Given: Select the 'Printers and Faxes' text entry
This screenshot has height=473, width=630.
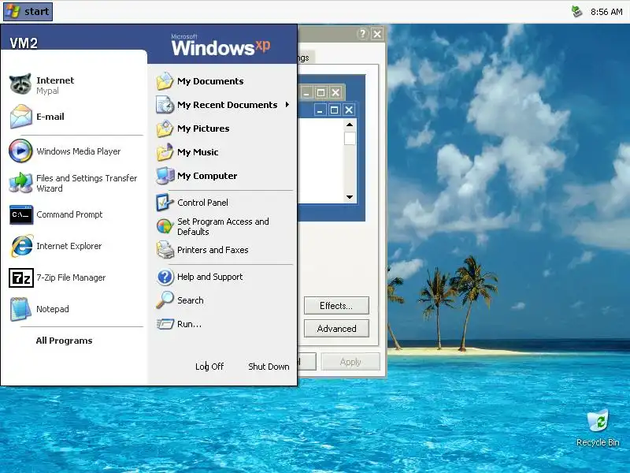Looking at the screenshot, I should (x=213, y=250).
